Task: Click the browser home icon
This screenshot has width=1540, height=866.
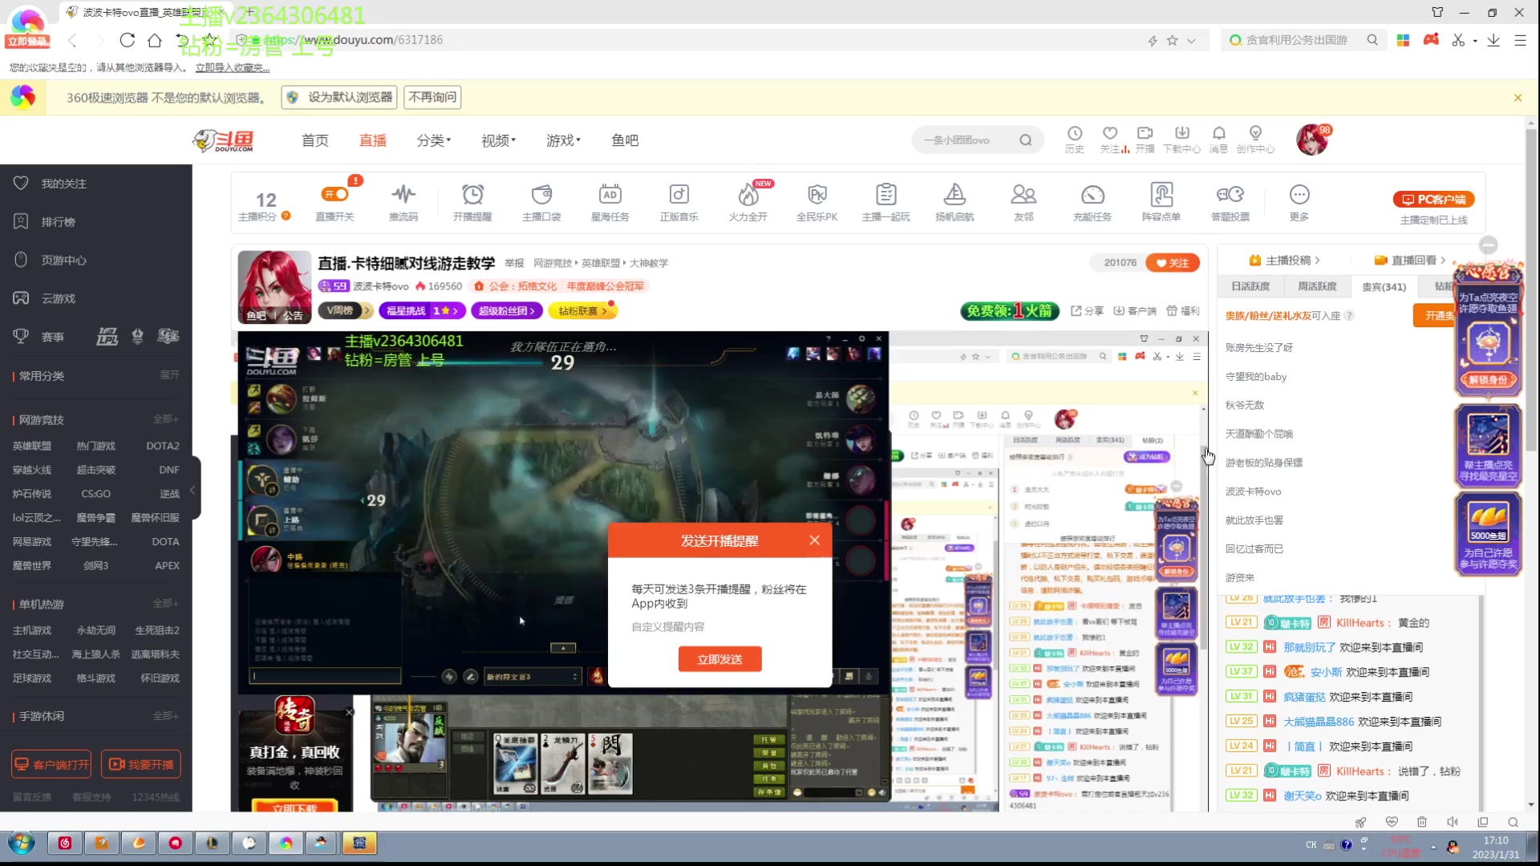Action: [x=155, y=40]
